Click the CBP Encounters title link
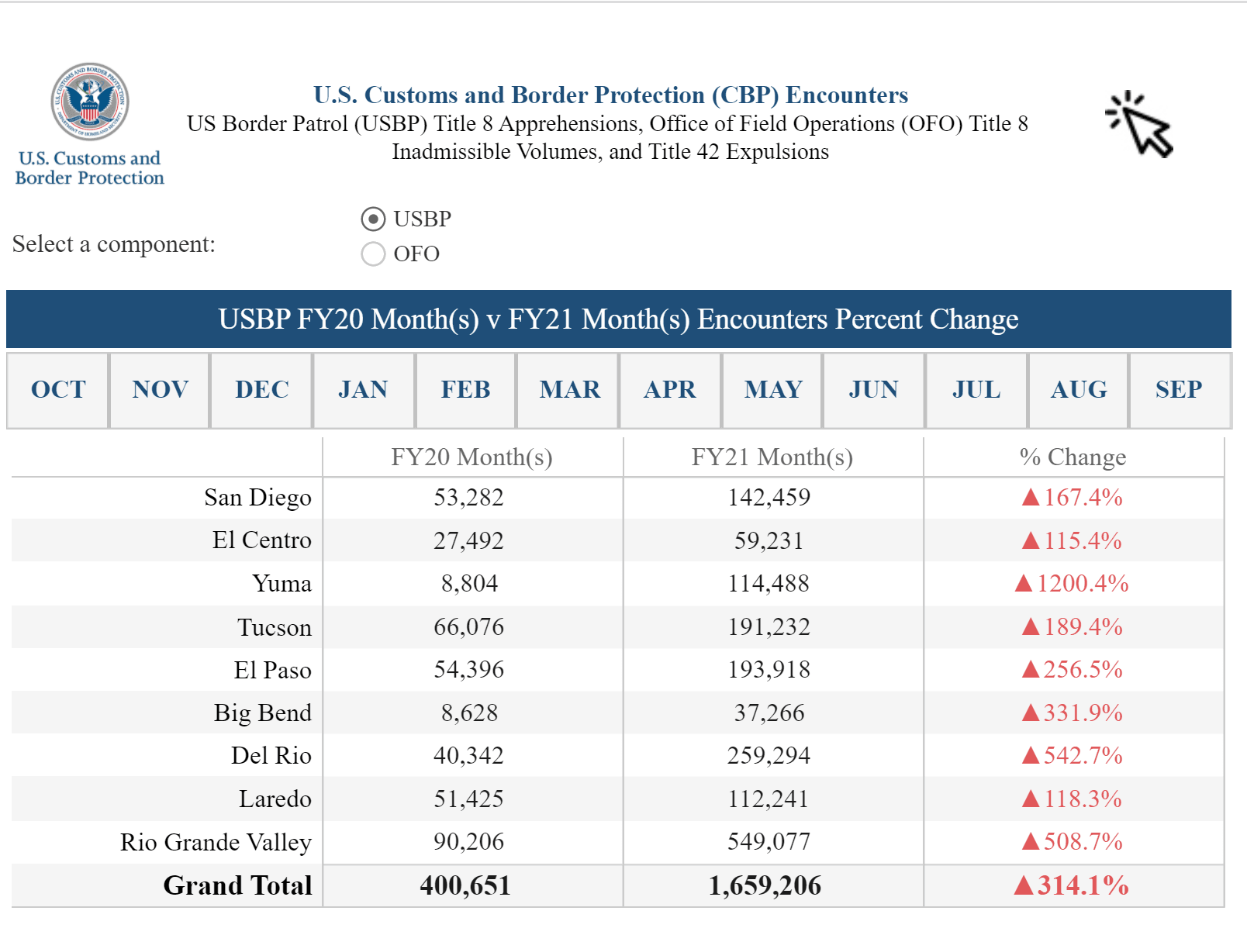1247x935 pixels. point(610,95)
